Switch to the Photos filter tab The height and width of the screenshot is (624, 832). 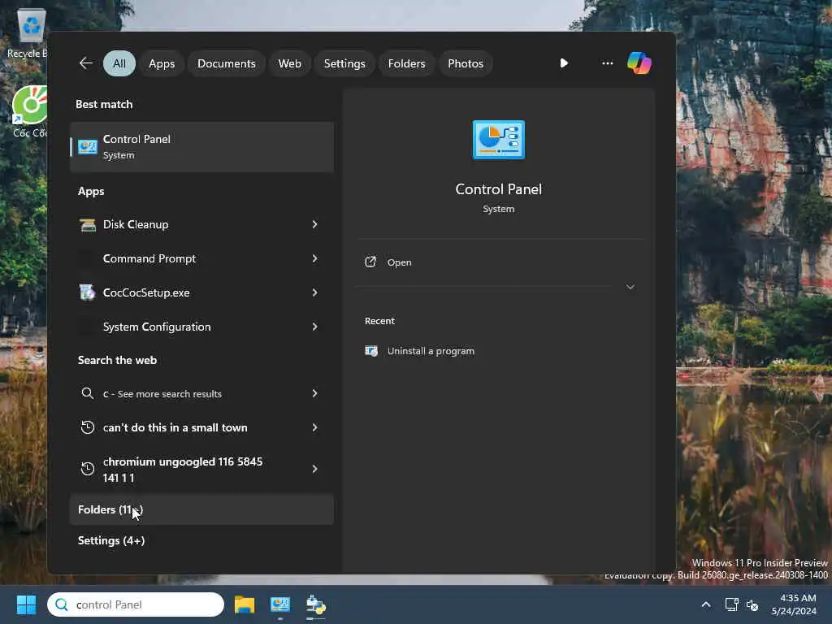click(x=466, y=63)
